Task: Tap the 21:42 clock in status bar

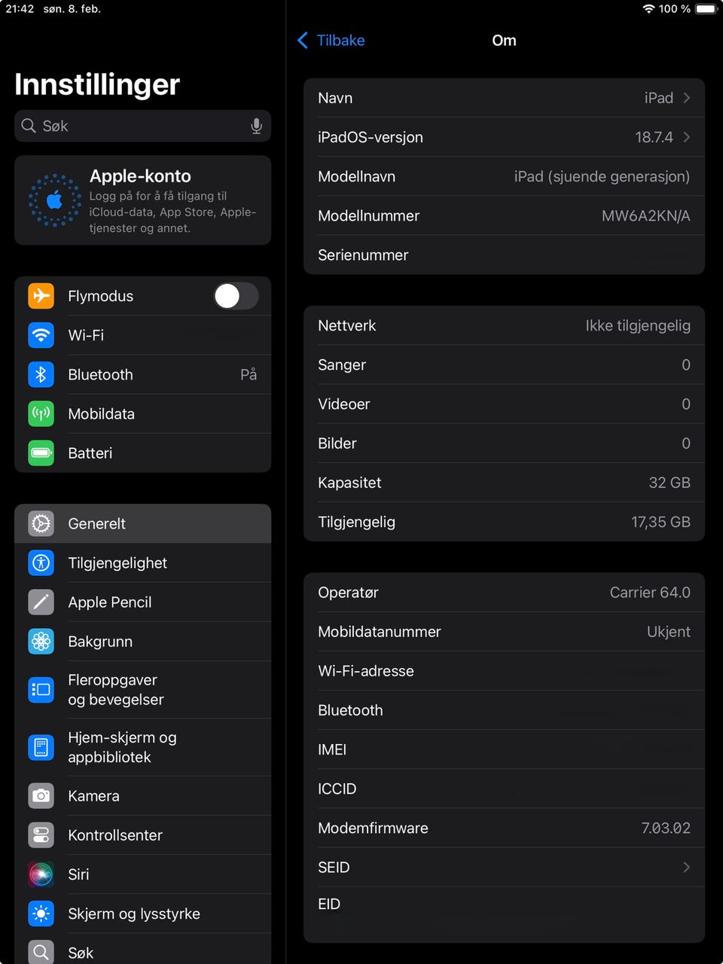Action: tap(20, 9)
